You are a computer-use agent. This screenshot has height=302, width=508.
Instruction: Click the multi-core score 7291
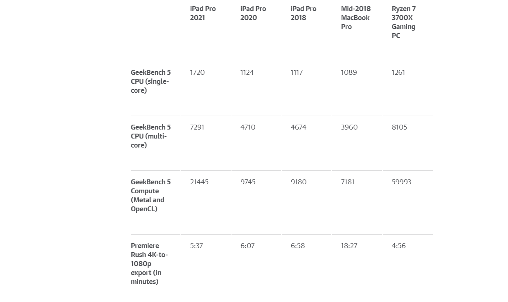pyautogui.click(x=197, y=127)
